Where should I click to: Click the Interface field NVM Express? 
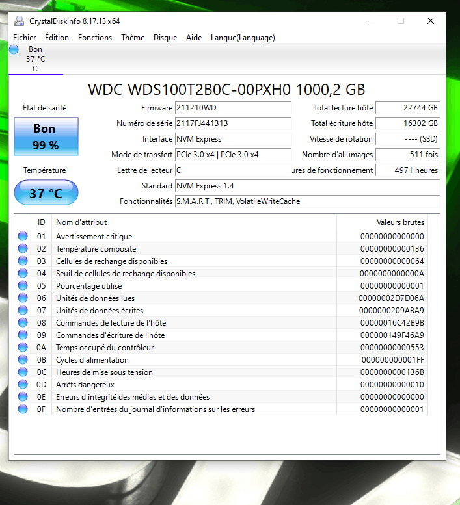point(234,139)
